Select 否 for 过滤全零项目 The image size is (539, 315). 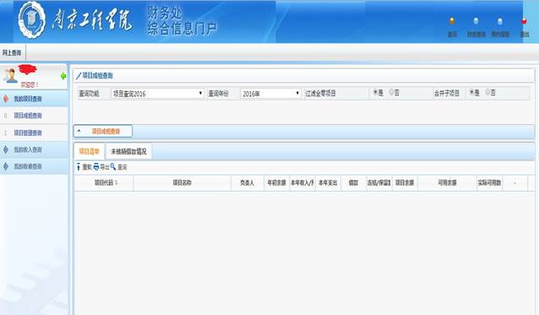tap(391, 92)
